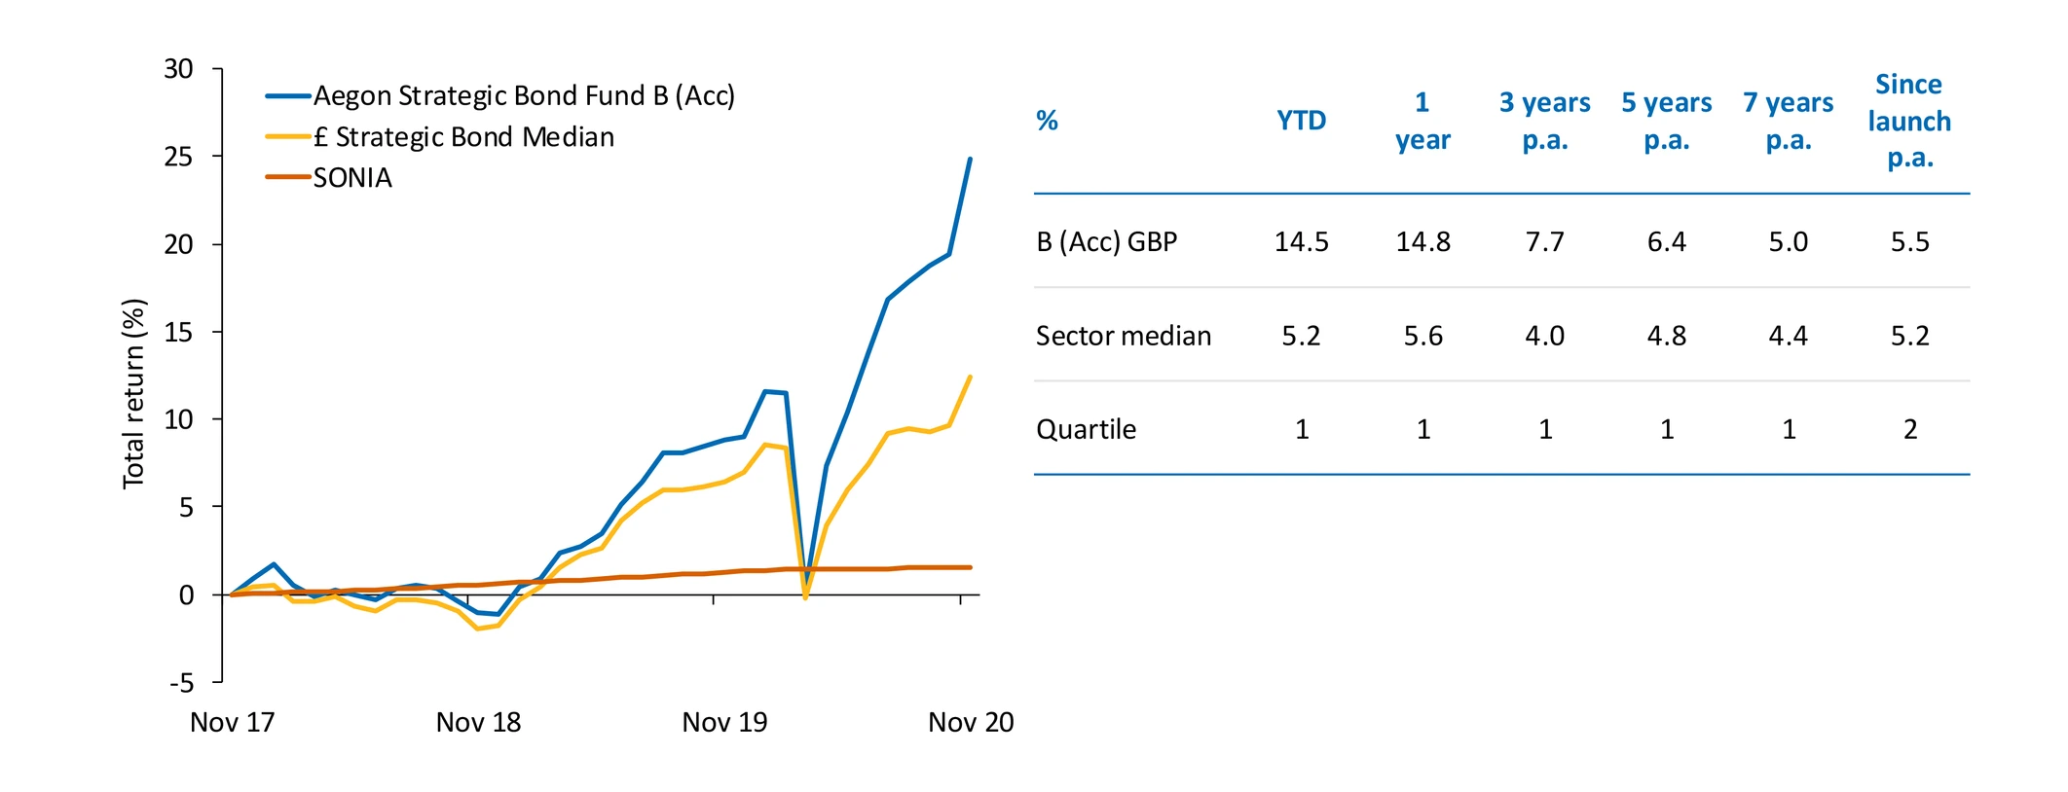Select the 7.7 cell in the table
The image size is (2068, 792).
[1544, 241]
